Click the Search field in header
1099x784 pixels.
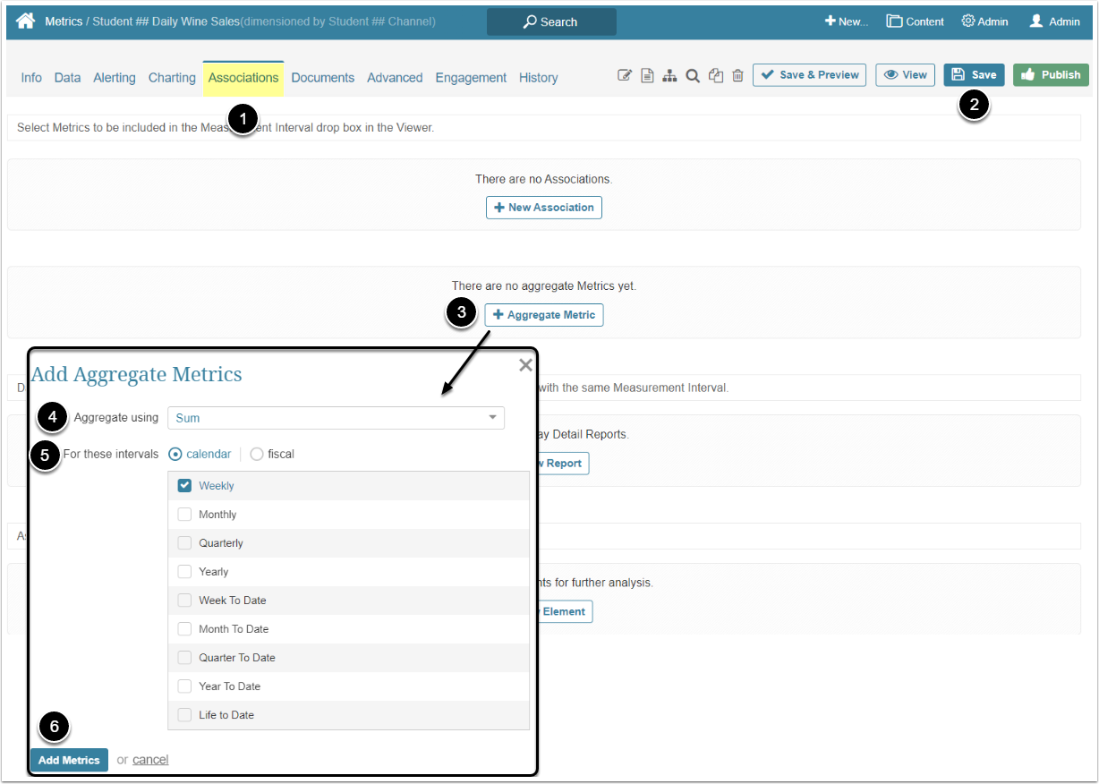pos(551,21)
